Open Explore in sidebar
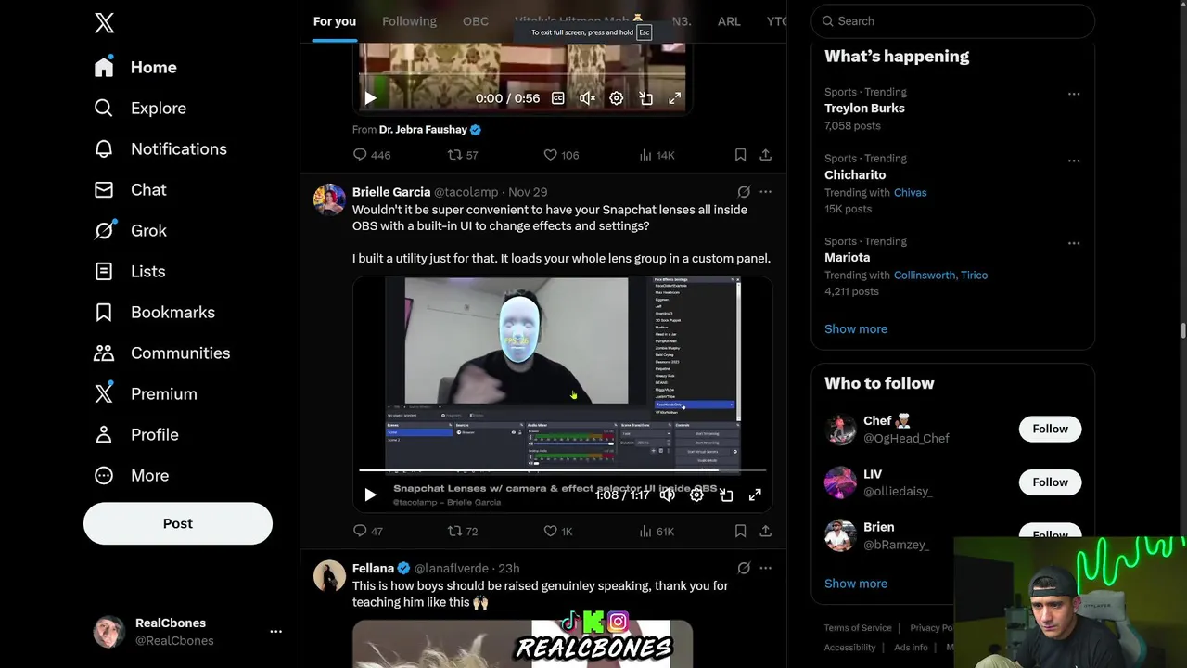Image resolution: width=1187 pixels, height=668 pixels. point(140,108)
